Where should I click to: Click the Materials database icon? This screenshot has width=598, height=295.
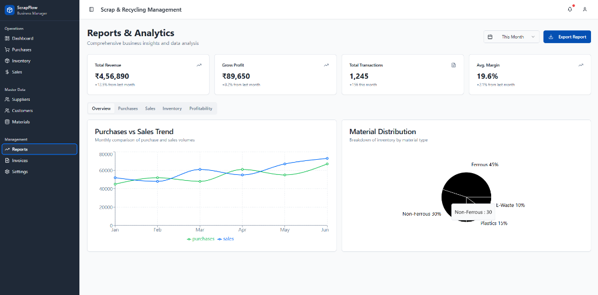tap(7, 122)
